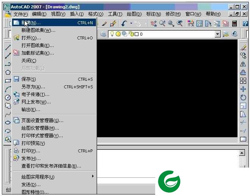Select the Spline curve tool
The height and width of the screenshot is (196, 250).
point(8,114)
